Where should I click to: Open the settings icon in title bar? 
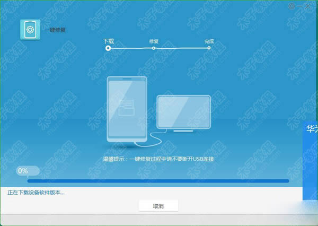click(x=292, y=5)
